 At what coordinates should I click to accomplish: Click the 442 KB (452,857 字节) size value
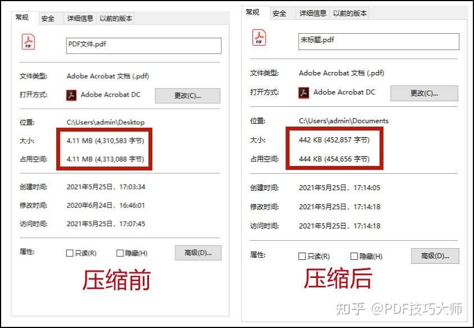[334, 140]
